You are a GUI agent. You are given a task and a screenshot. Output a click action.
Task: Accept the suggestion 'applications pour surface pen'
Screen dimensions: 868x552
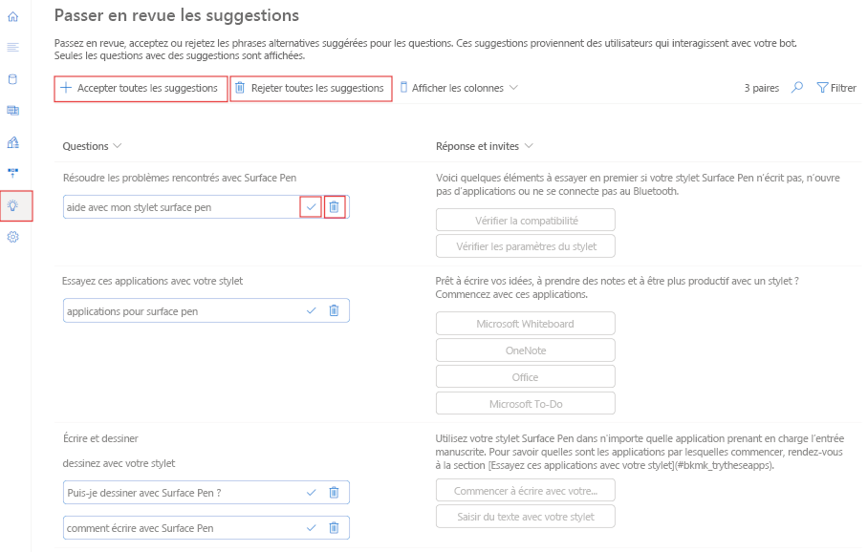[310, 309]
